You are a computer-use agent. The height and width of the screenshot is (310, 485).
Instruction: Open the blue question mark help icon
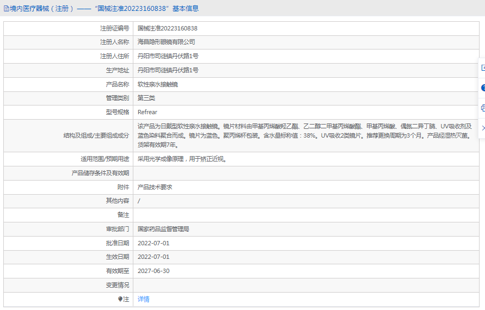[x=482, y=88]
